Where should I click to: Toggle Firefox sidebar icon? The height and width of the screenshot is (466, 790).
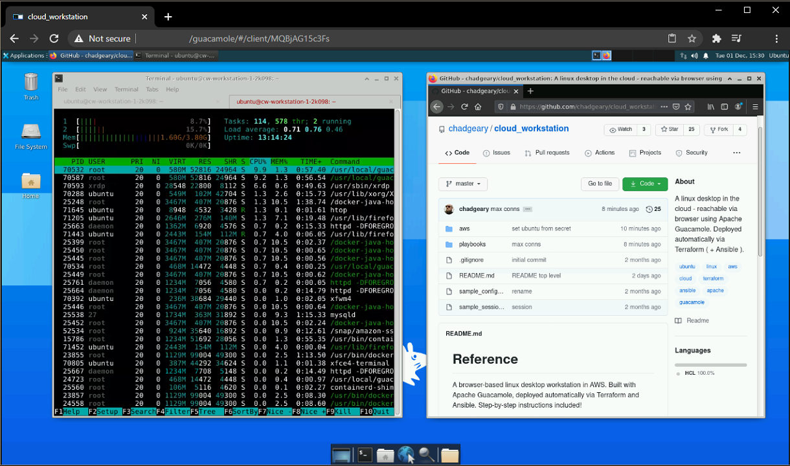pyautogui.click(x=725, y=107)
